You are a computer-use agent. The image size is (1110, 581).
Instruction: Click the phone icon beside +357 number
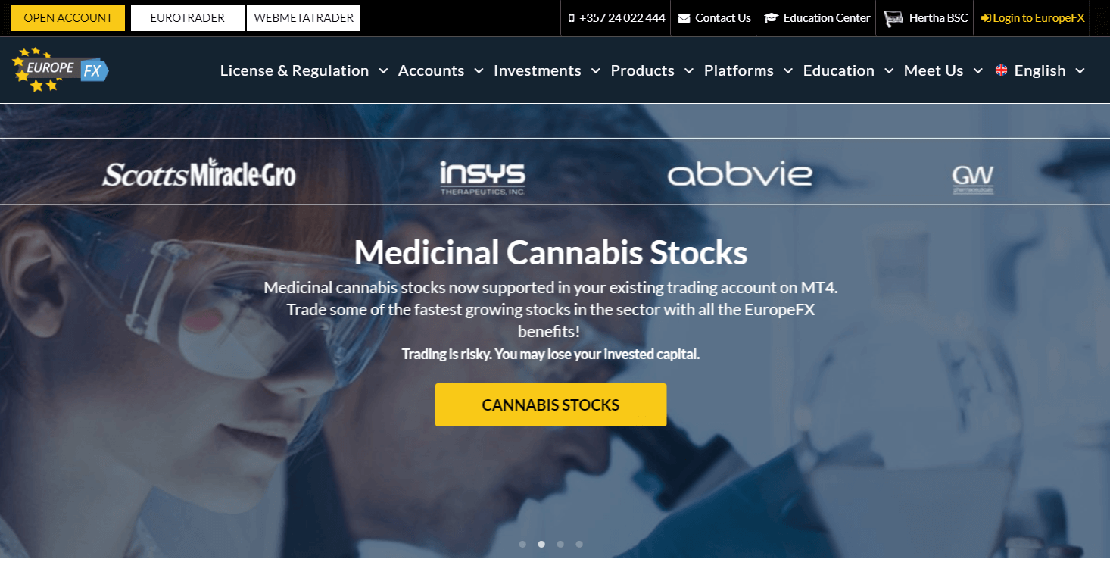pos(572,18)
